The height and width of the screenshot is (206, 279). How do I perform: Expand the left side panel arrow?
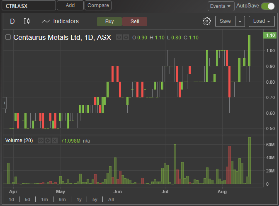pyautogui.click(x=5, y=103)
